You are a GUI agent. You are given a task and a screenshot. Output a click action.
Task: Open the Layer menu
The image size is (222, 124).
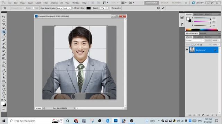point(31,3)
